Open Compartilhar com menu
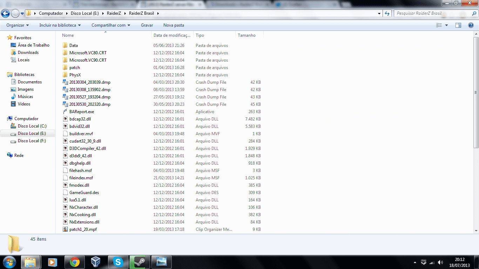479x269 pixels. [111, 25]
